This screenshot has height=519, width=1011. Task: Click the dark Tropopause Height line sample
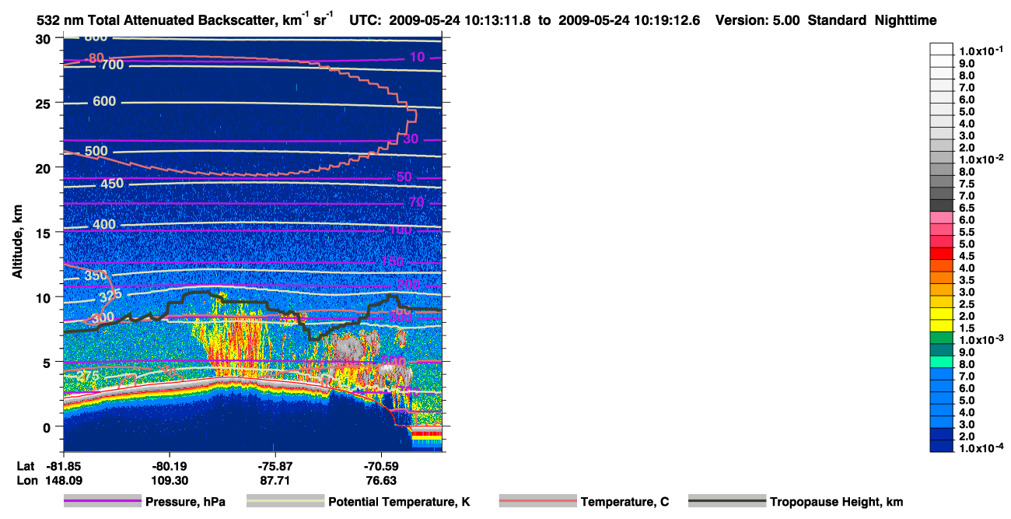pos(726,502)
